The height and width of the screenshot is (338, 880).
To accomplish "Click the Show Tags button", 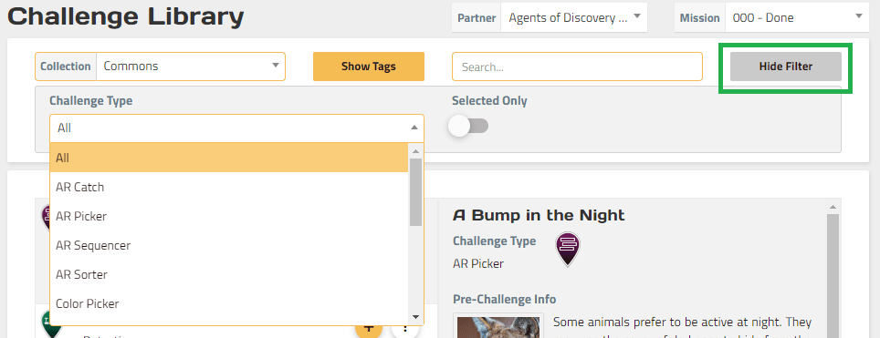I will (369, 67).
